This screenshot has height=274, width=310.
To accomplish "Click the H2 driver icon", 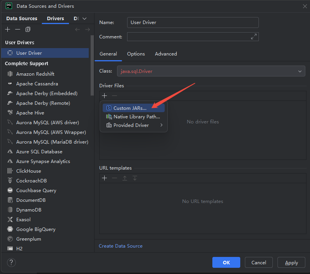I will [10, 248].
